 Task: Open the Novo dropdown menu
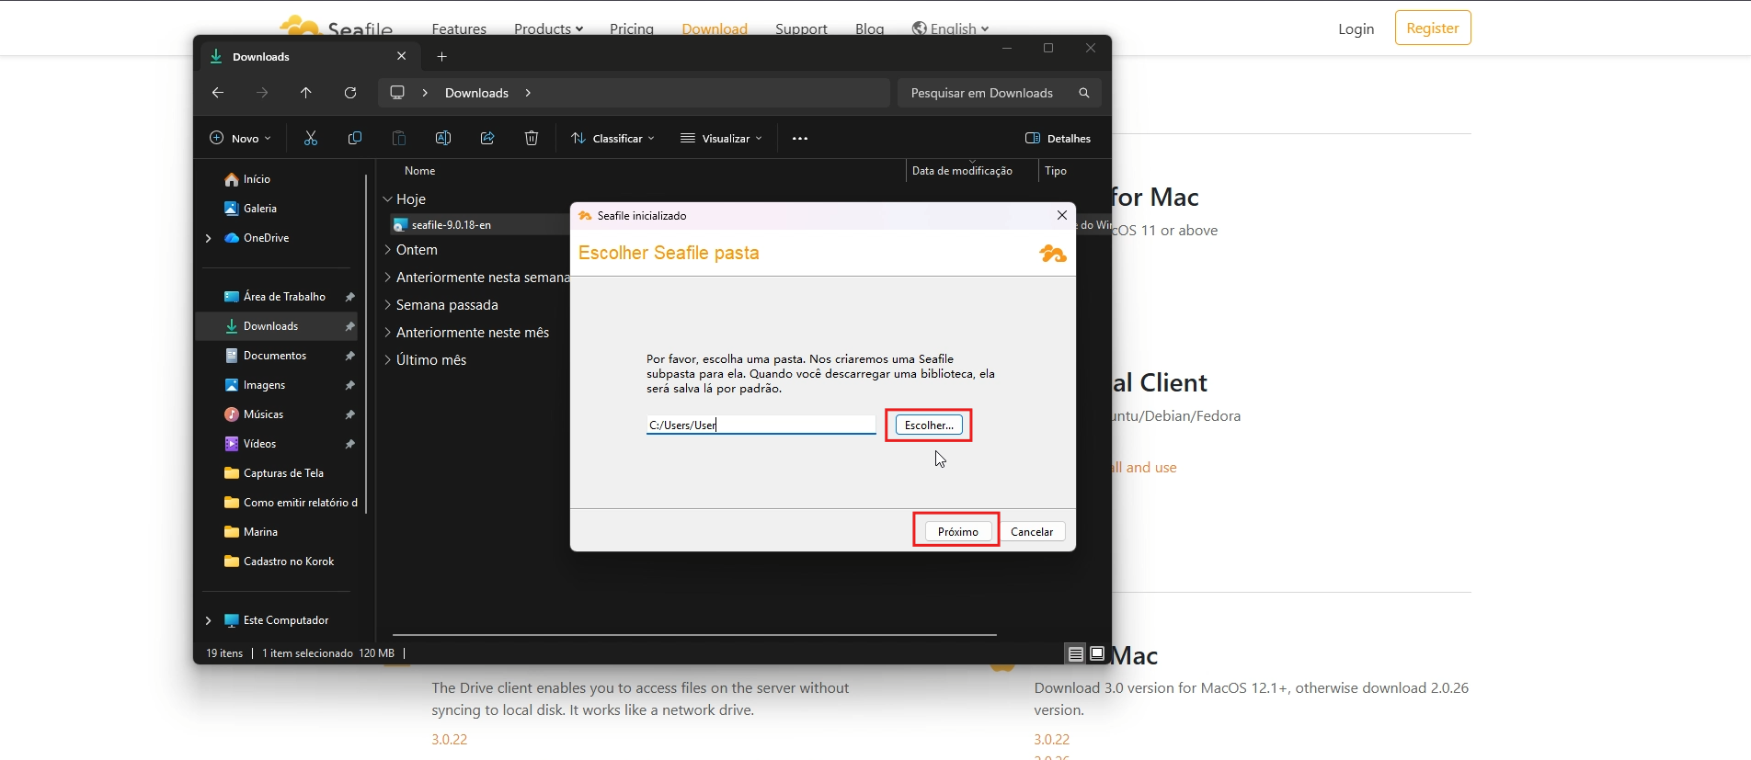(240, 138)
